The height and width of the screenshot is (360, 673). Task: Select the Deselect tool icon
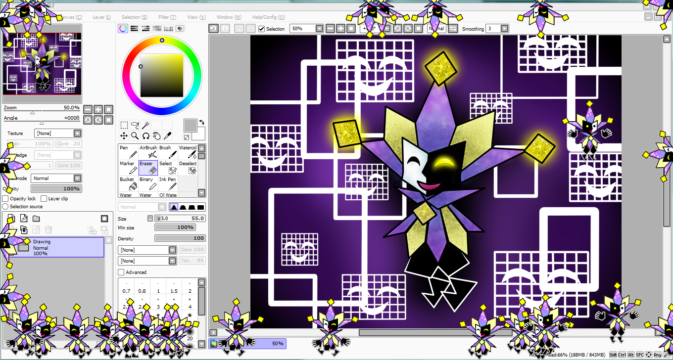click(x=187, y=167)
